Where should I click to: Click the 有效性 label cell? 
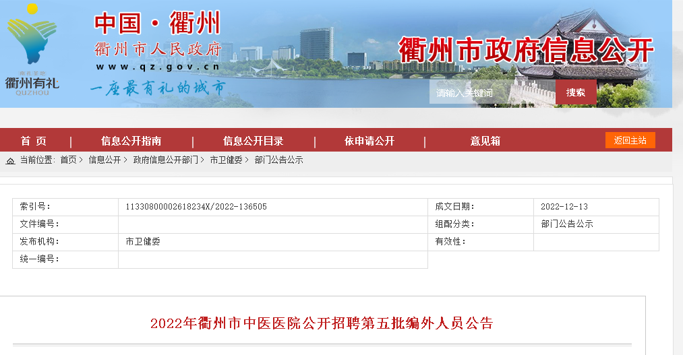481,242
